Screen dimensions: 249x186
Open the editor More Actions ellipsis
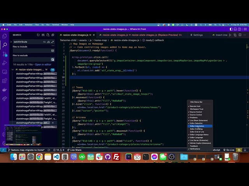point(245,35)
